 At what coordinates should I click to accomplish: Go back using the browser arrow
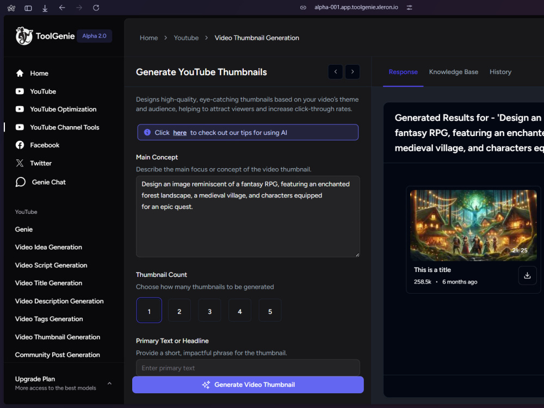[x=62, y=8]
